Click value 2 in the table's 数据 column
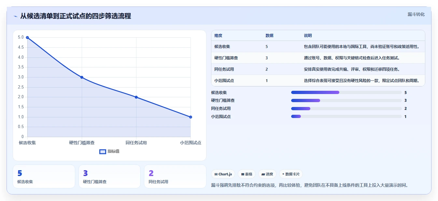This screenshot has height=201, width=438. [x=267, y=69]
